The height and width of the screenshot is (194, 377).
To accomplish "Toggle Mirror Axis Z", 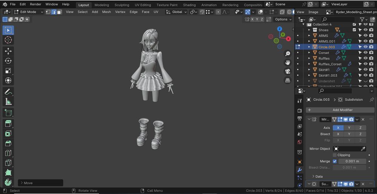I will 360,128.
